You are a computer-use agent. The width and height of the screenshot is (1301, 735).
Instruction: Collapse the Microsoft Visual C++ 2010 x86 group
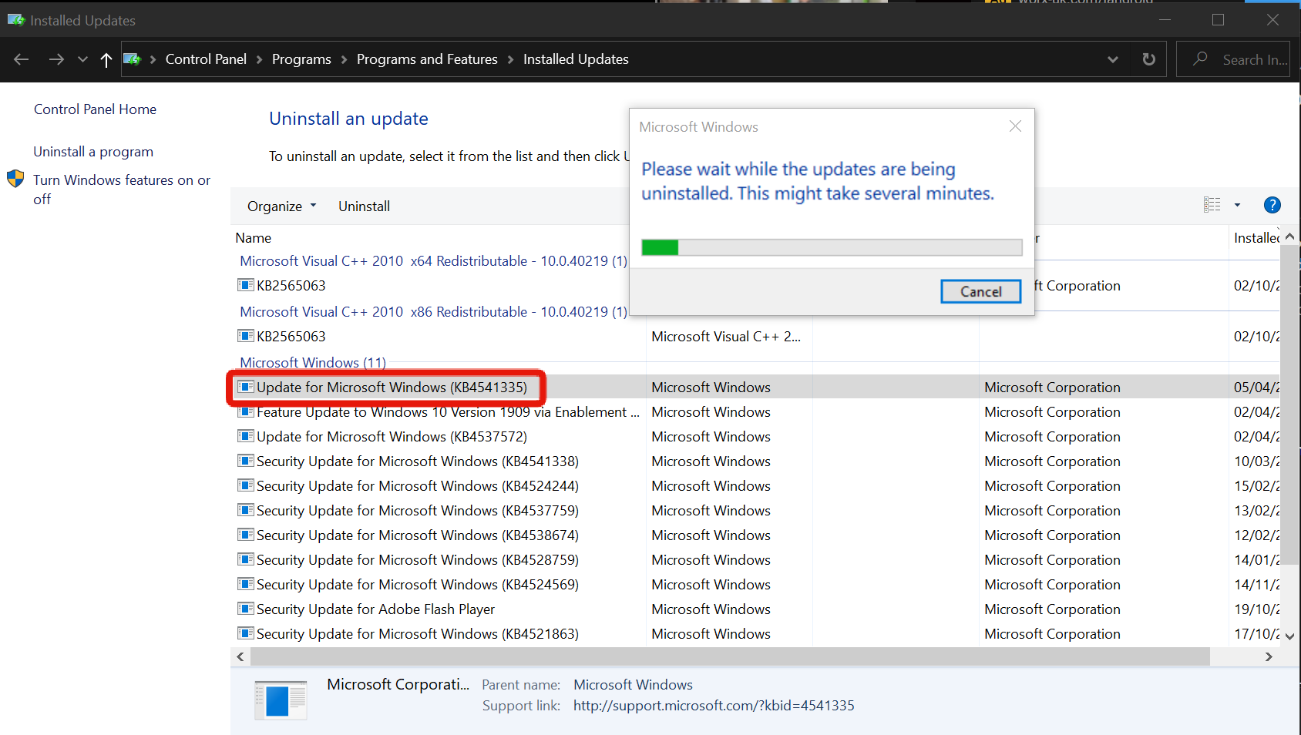click(x=433, y=312)
